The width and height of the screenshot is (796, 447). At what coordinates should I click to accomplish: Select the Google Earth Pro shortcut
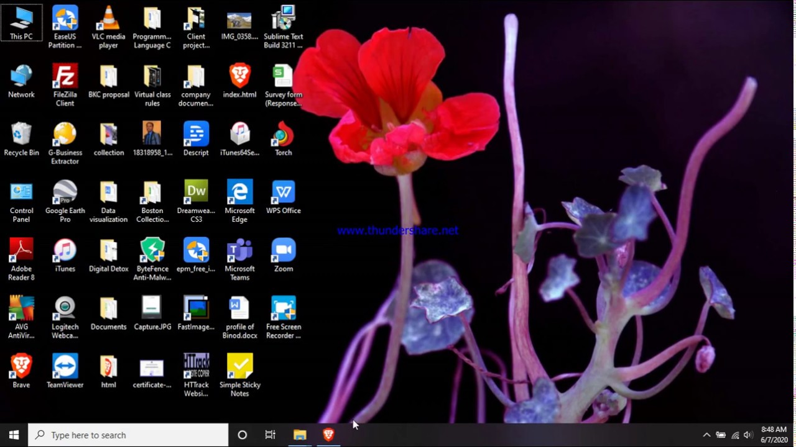(x=65, y=201)
